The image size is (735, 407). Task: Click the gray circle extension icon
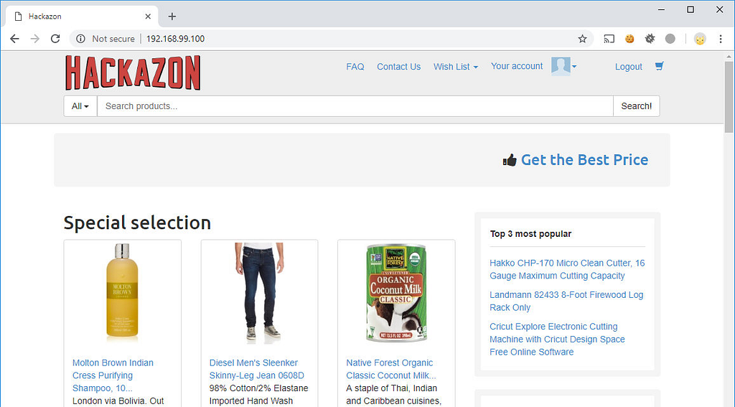[670, 39]
